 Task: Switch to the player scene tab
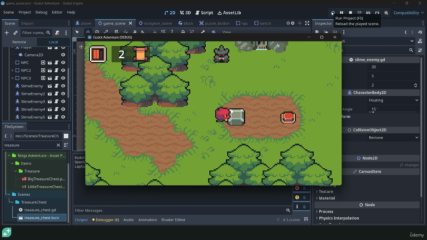click(83, 23)
